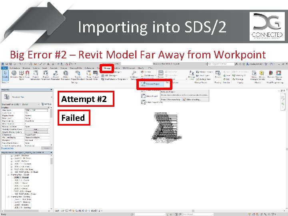The image size is (288, 216).
Task: Click Transfer Project Standards
Action: pos(78,75)
